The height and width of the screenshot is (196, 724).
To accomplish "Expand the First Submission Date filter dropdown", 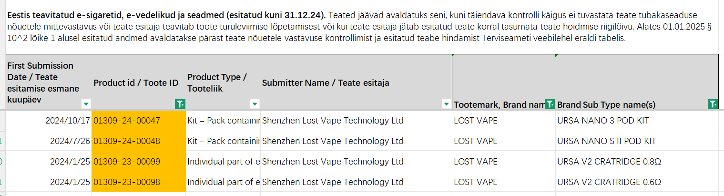I will [x=86, y=104].
